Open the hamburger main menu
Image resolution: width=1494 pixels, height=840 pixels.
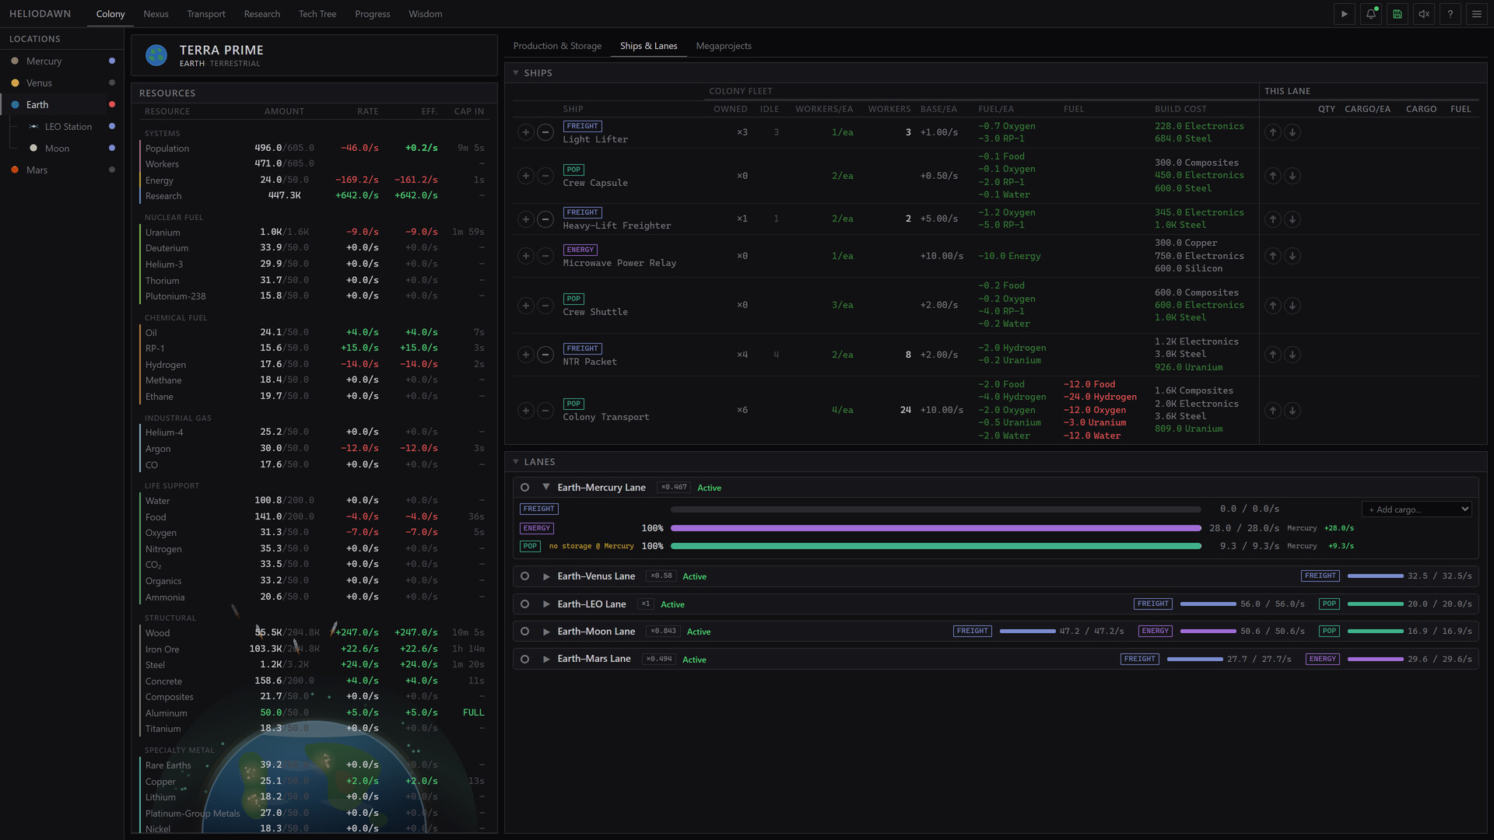[x=1476, y=14]
